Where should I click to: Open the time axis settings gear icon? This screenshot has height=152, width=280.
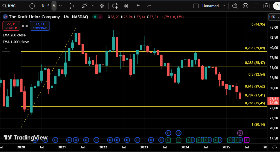(x=274, y=147)
